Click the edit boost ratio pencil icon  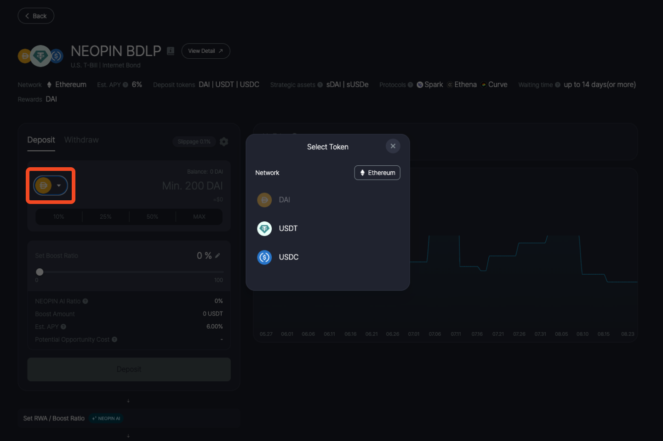(x=217, y=256)
